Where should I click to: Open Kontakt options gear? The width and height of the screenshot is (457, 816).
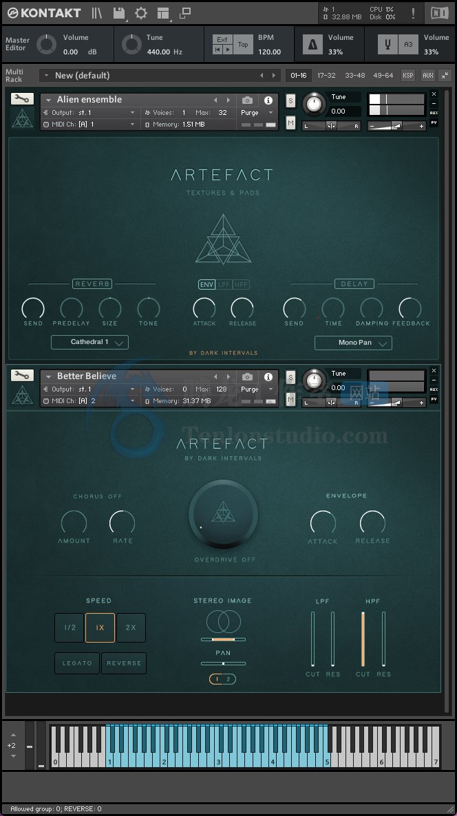[x=141, y=13]
